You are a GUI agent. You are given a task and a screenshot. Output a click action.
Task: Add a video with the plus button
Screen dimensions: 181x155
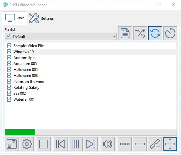(170, 144)
